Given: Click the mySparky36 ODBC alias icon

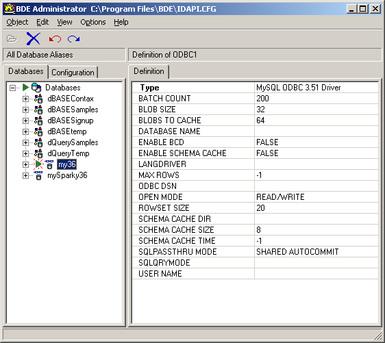Looking at the screenshot, I should (38, 175).
